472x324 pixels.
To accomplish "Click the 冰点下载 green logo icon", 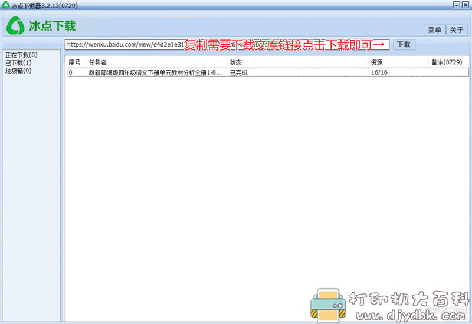I will pyautogui.click(x=15, y=25).
